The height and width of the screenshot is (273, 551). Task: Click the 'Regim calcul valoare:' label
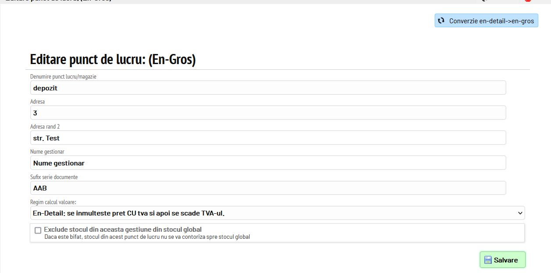(53, 202)
